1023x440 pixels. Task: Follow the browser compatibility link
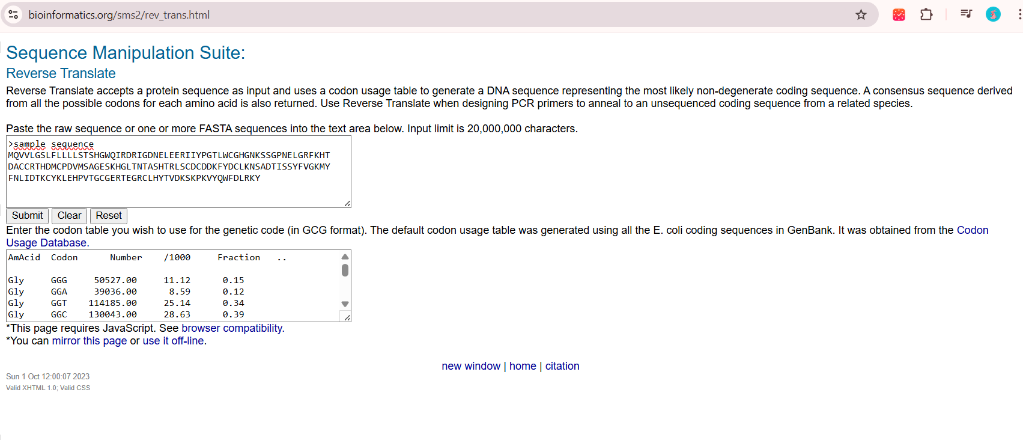tap(232, 328)
